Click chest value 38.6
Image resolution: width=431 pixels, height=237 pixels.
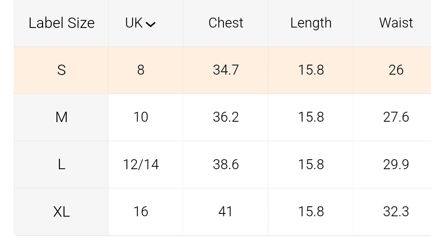[225, 164]
